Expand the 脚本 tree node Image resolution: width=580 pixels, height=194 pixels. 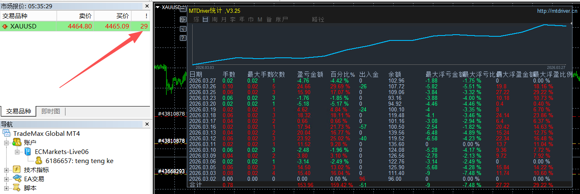click(6, 188)
